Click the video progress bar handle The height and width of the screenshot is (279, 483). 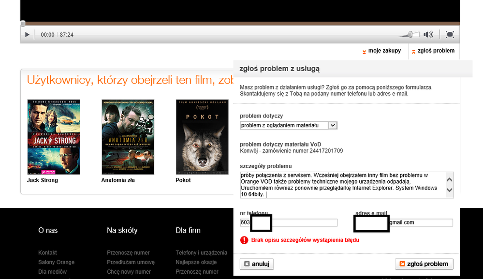23,23
